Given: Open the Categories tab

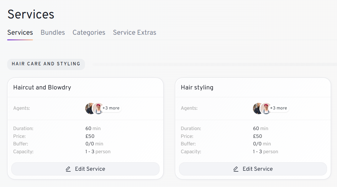Looking at the screenshot, I should [89, 33].
